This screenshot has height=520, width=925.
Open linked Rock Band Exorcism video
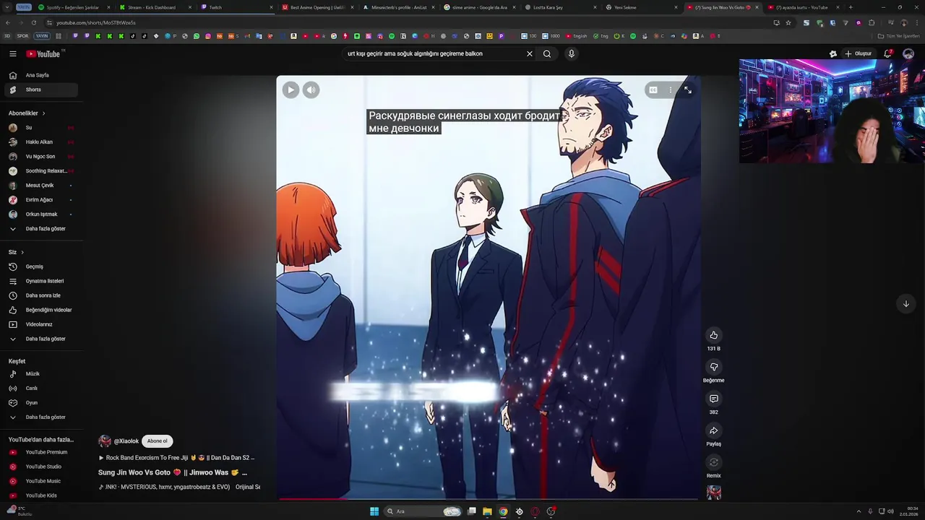[176, 458]
